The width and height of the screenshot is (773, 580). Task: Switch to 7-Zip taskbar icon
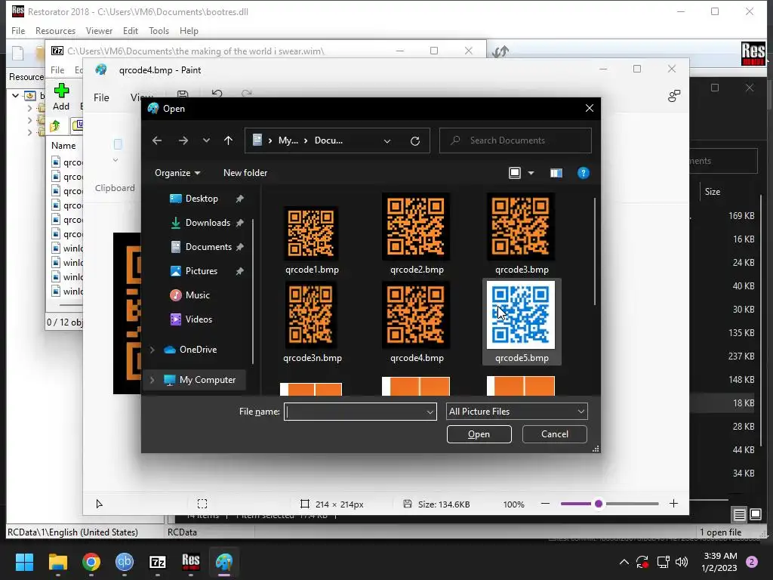158,562
